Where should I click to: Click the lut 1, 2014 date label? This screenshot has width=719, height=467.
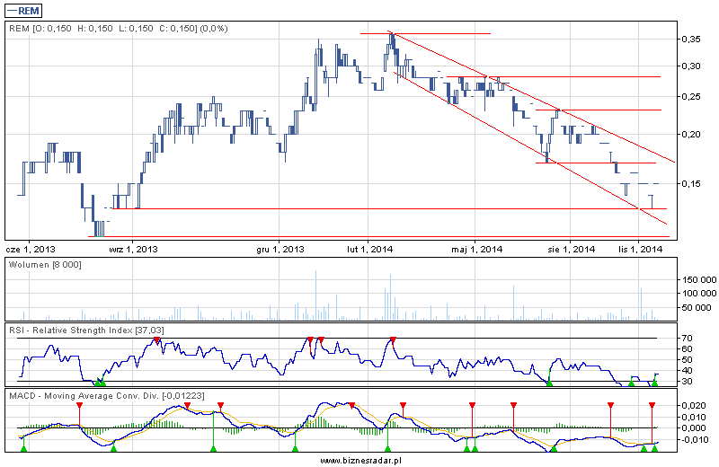[369, 250]
